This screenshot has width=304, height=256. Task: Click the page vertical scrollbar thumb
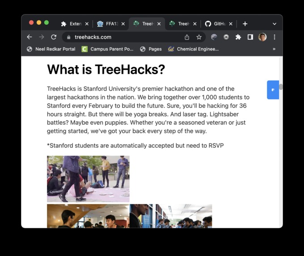point(281,87)
